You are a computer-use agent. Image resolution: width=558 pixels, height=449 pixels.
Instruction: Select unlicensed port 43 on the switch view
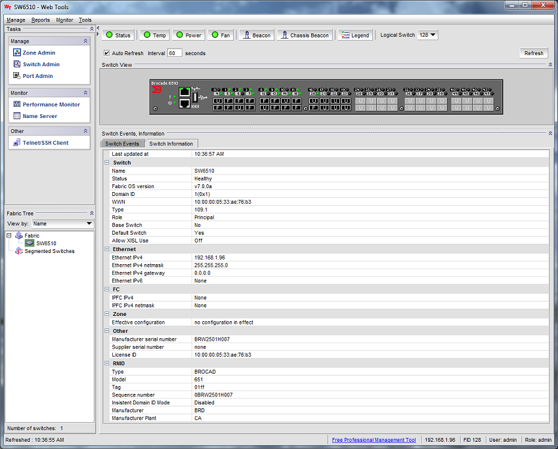488,101
